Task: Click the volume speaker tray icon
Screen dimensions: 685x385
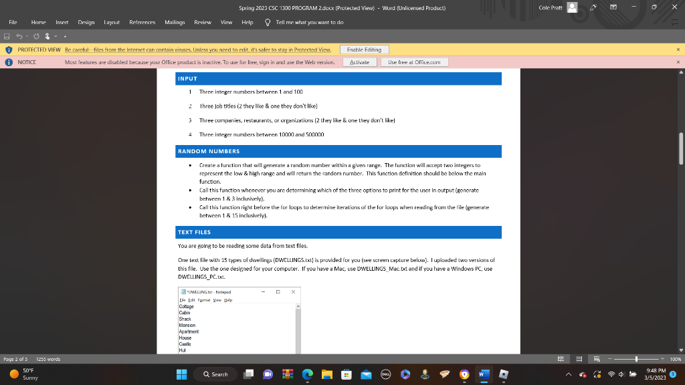Action: tap(621, 374)
